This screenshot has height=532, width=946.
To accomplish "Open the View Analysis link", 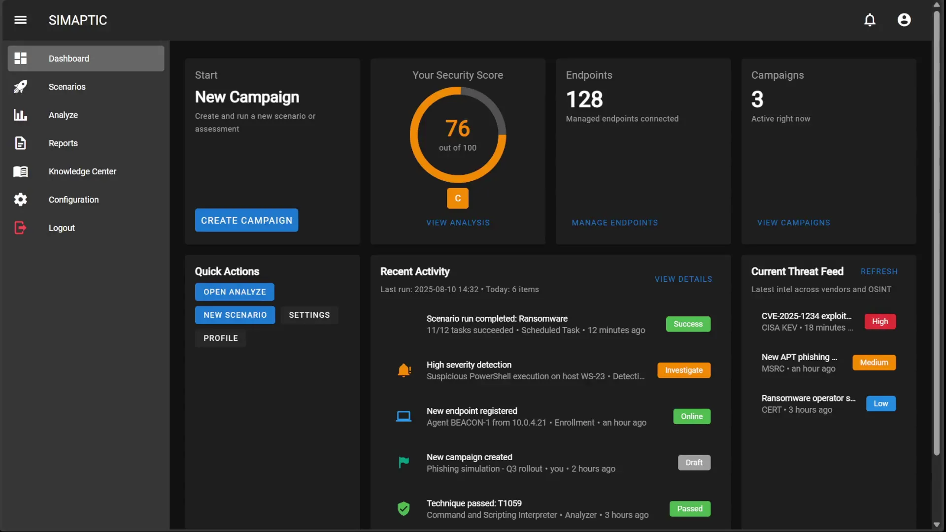I will [458, 223].
